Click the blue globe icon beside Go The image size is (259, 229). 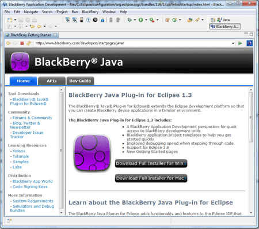250,43
